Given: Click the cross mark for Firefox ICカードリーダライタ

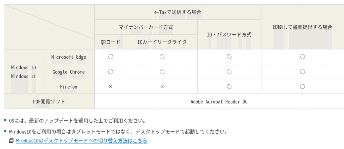Looking at the screenshot, I should (x=162, y=86).
